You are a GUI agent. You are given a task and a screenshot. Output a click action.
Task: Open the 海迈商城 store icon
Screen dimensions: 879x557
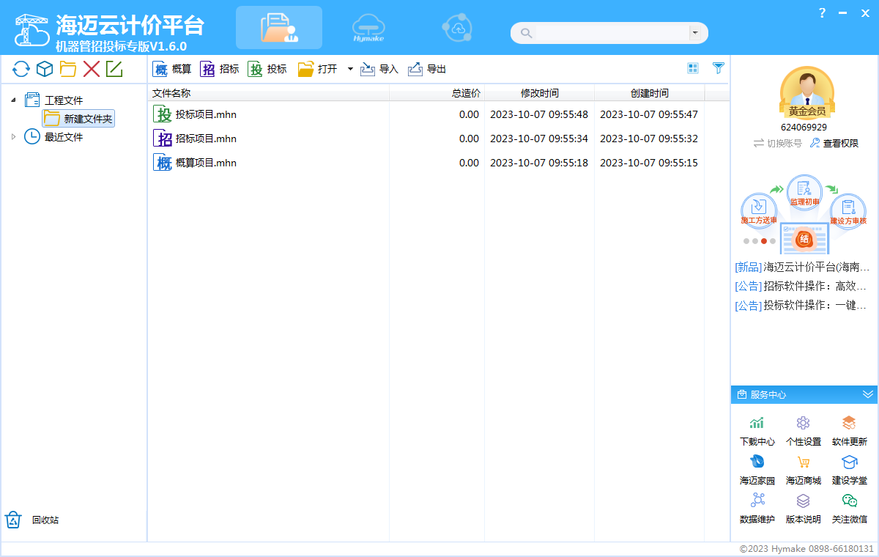[804, 462]
